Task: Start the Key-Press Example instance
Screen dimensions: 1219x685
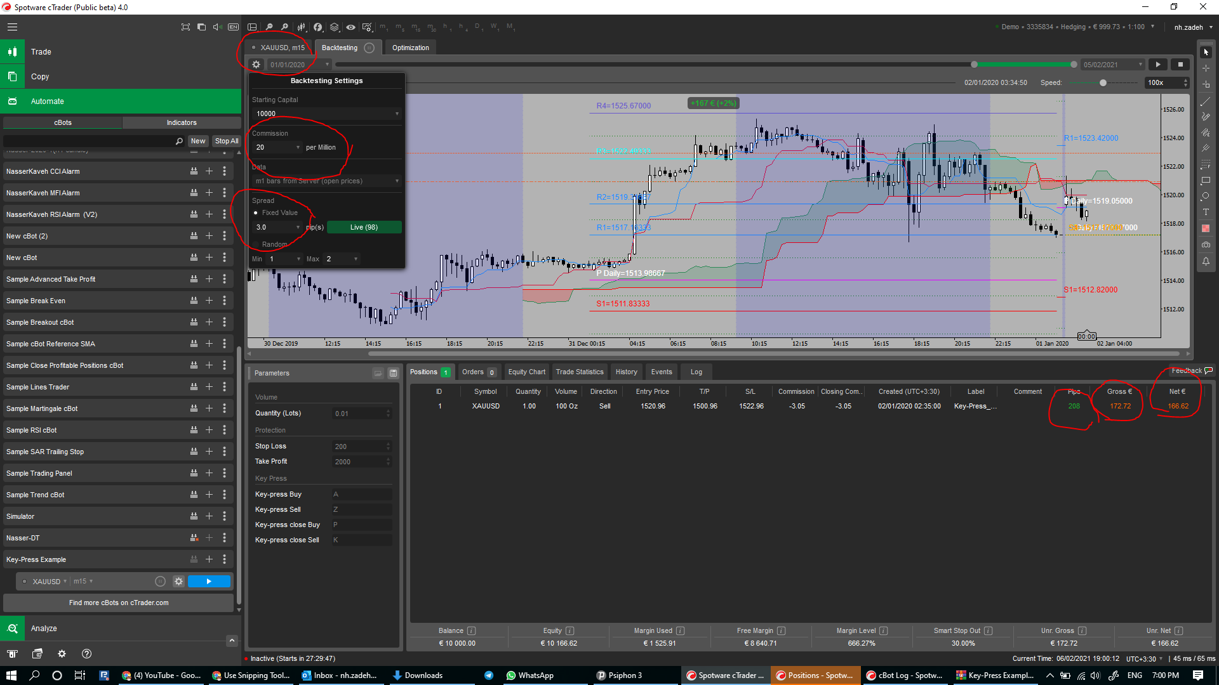Action: (x=209, y=582)
